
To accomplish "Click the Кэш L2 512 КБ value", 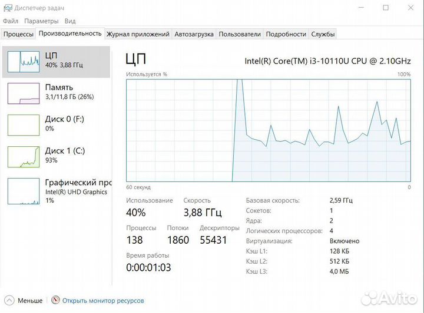I will 339,261.
